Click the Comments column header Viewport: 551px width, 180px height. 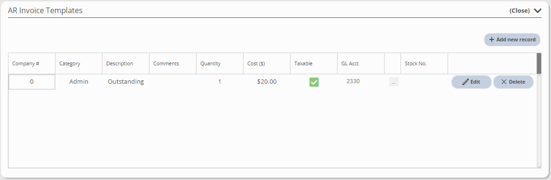173,63
